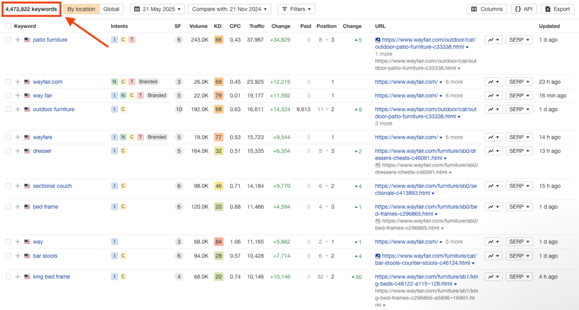
Task: Expand 3 more URLs for outdoor furniture
Action: point(384,124)
